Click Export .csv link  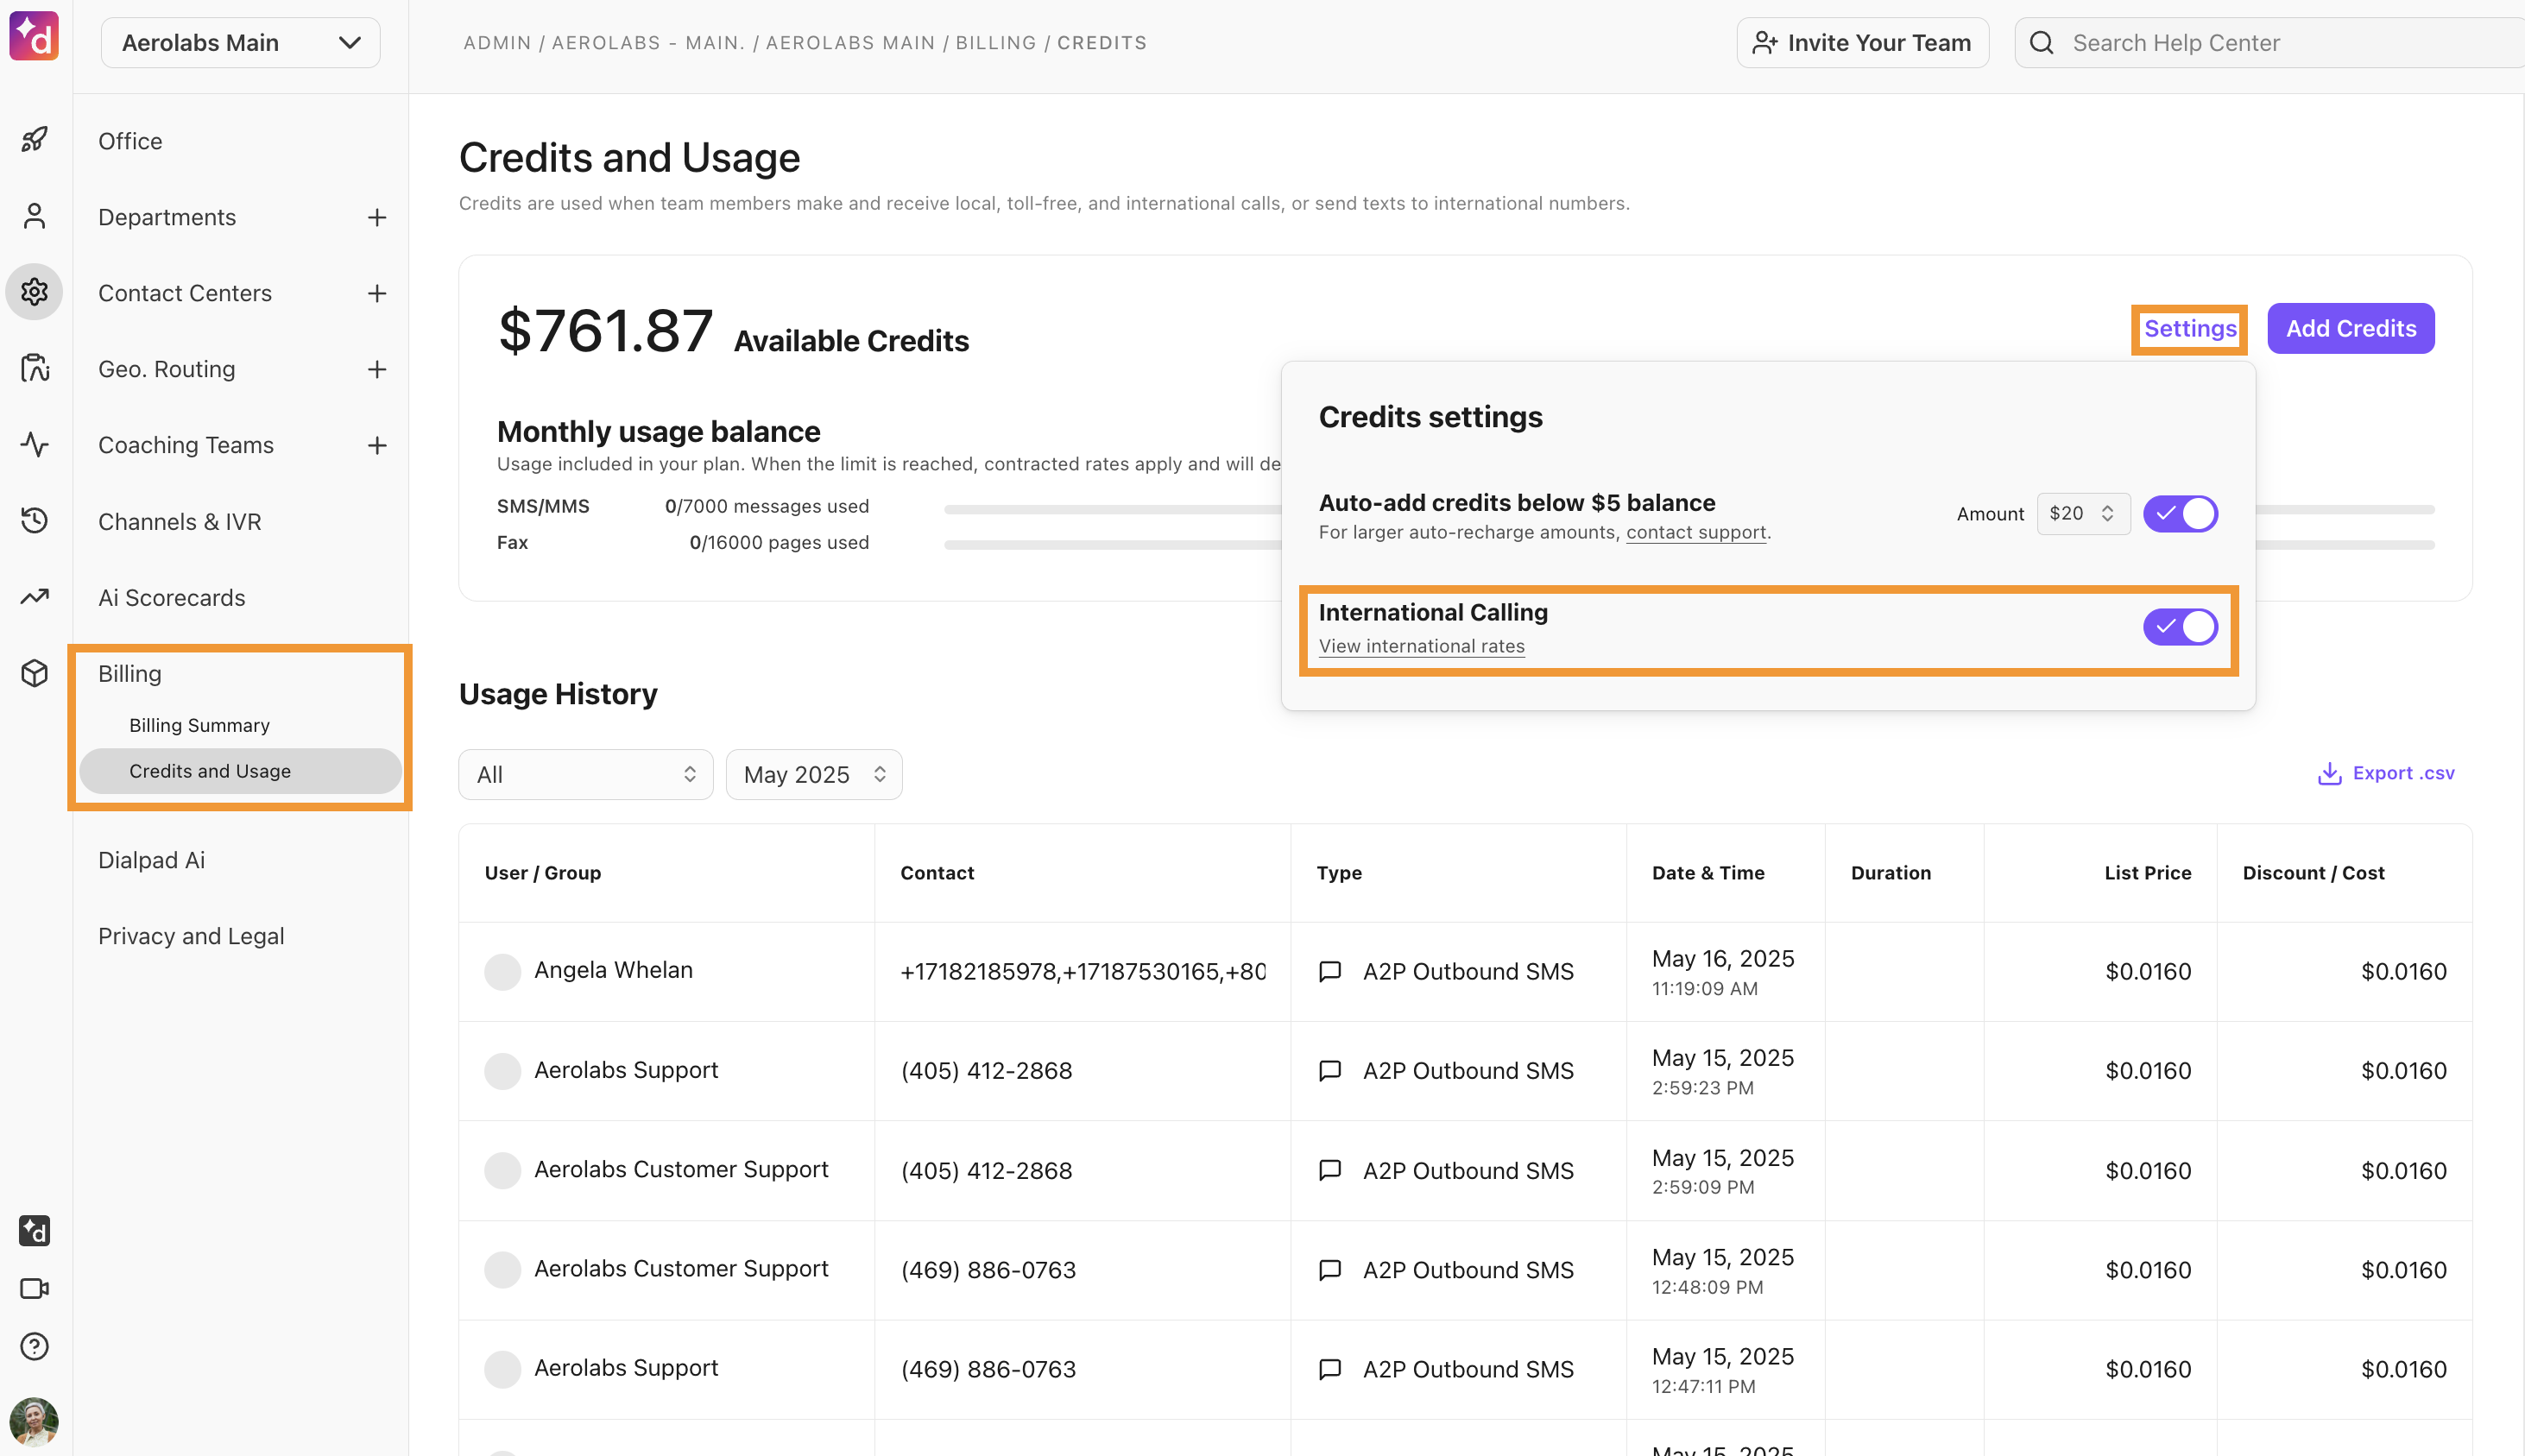pos(2386,773)
